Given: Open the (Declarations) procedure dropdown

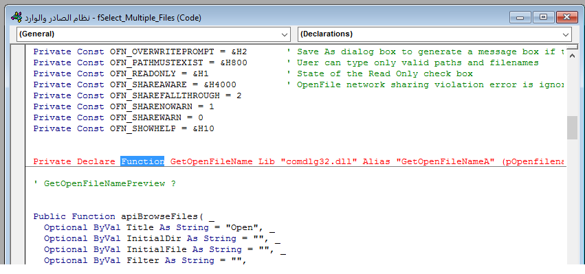Looking at the screenshot, I should click(434, 34).
